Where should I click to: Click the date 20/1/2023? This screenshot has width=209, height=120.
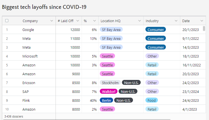(190, 30)
